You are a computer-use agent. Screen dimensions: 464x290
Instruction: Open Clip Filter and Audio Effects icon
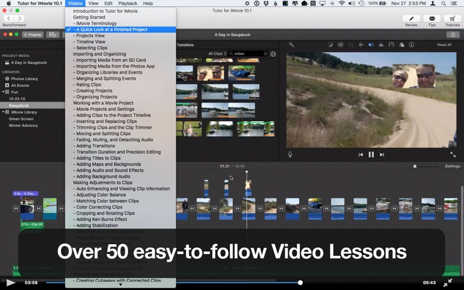coord(401,45)
